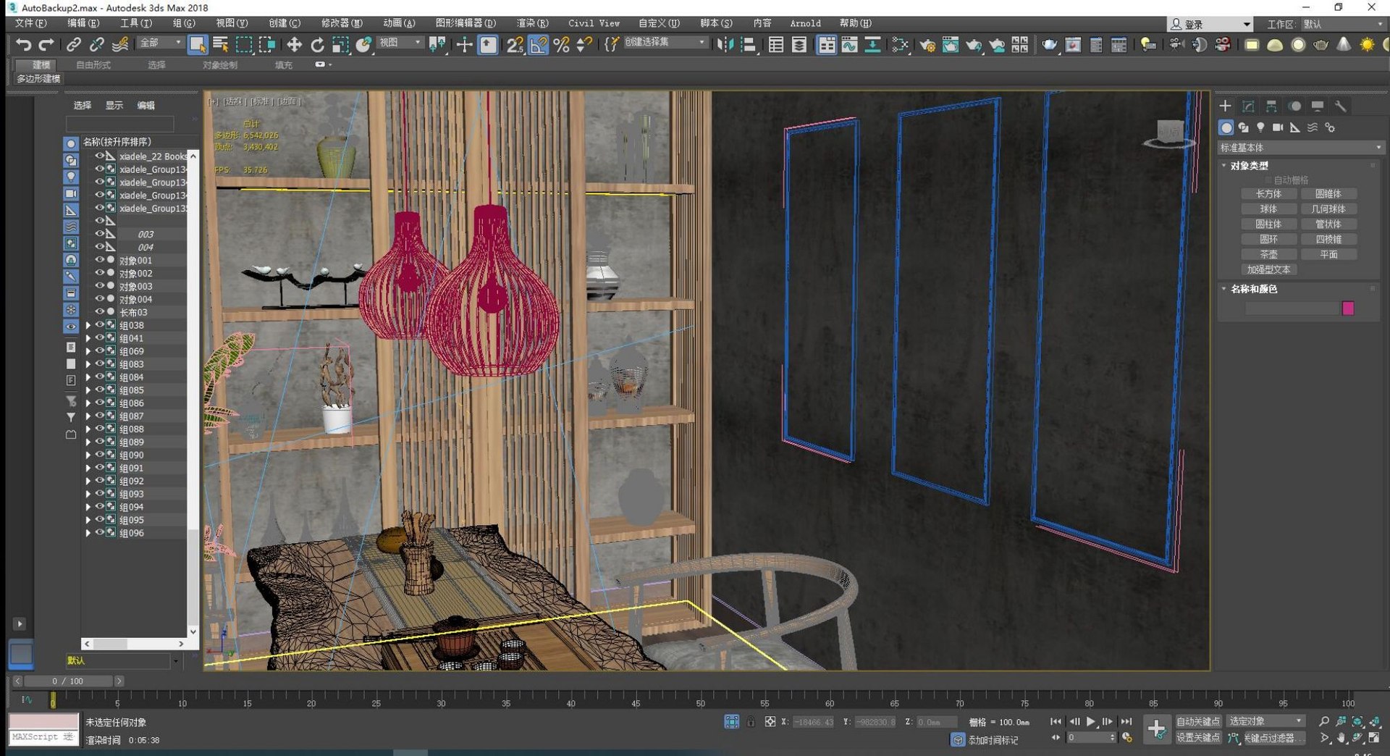Open the 修改器(M) menu
1390x756 pixels.
pyautogui.click(x=342, y=23)
